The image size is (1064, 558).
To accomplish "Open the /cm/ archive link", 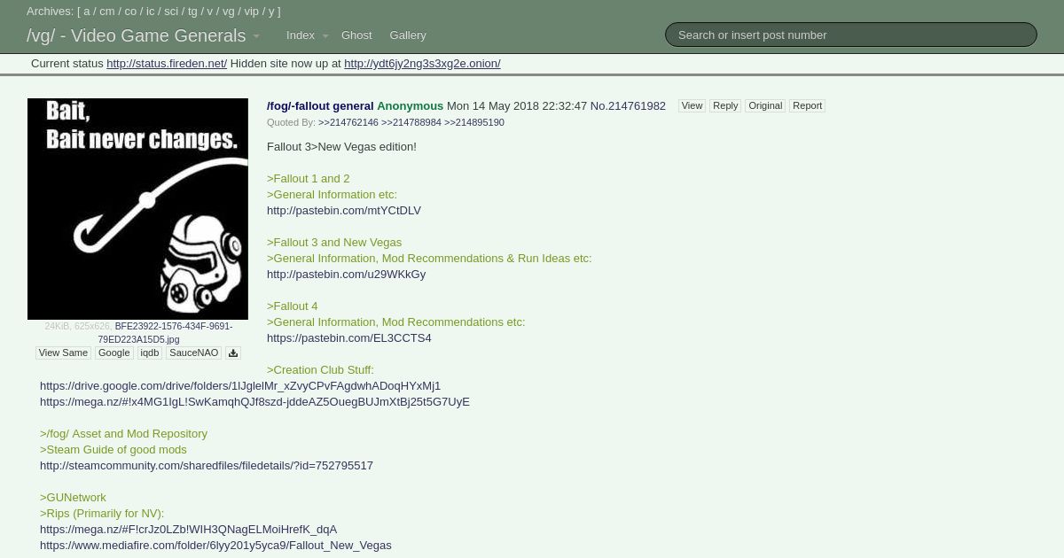I will coord(107,12).
